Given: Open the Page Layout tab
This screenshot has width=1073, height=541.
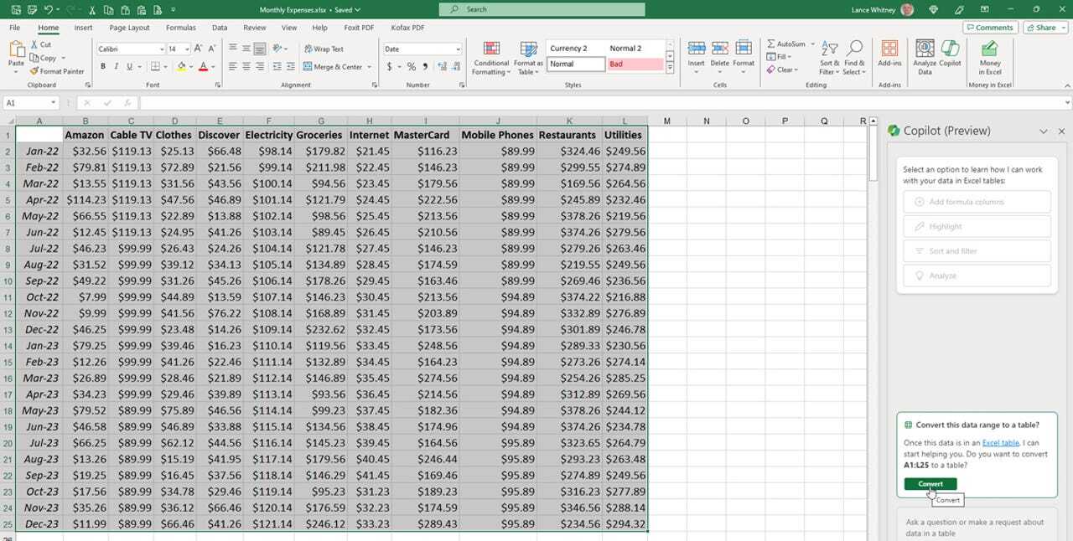Looking at the screenshot, I should (x=129, y=28).
